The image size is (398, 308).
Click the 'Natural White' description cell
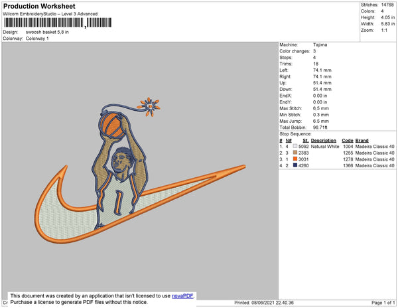pos(325,147)
